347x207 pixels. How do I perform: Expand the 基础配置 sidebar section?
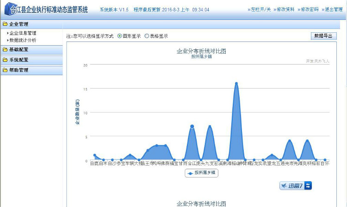point(31,50)
